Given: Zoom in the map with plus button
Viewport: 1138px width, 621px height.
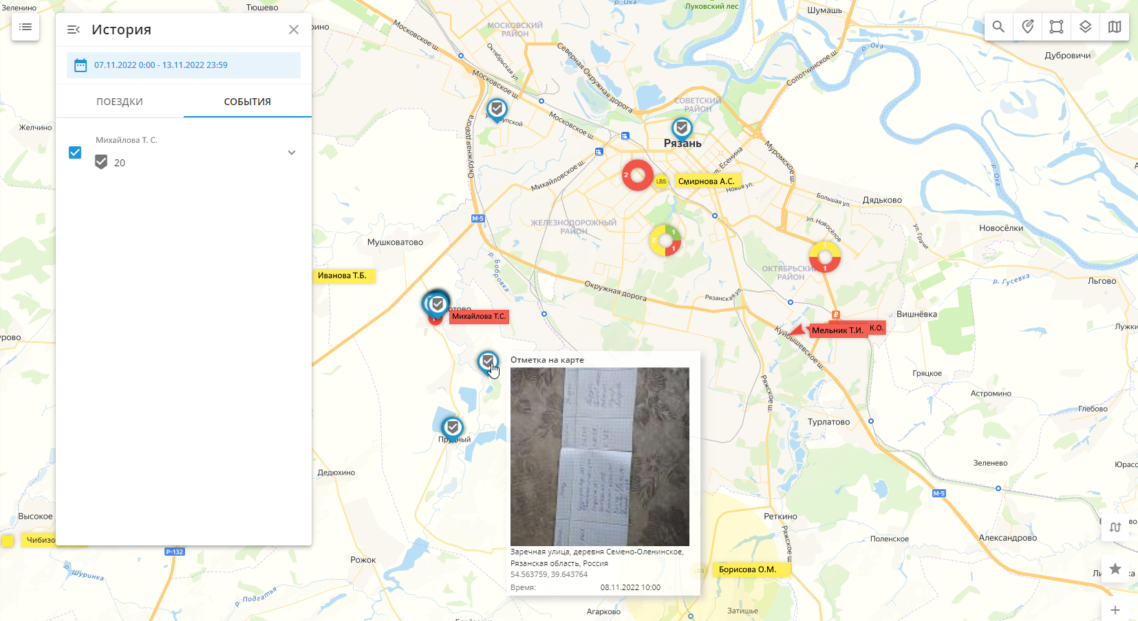Looking at the screenshot, I should click(1115, 609).
